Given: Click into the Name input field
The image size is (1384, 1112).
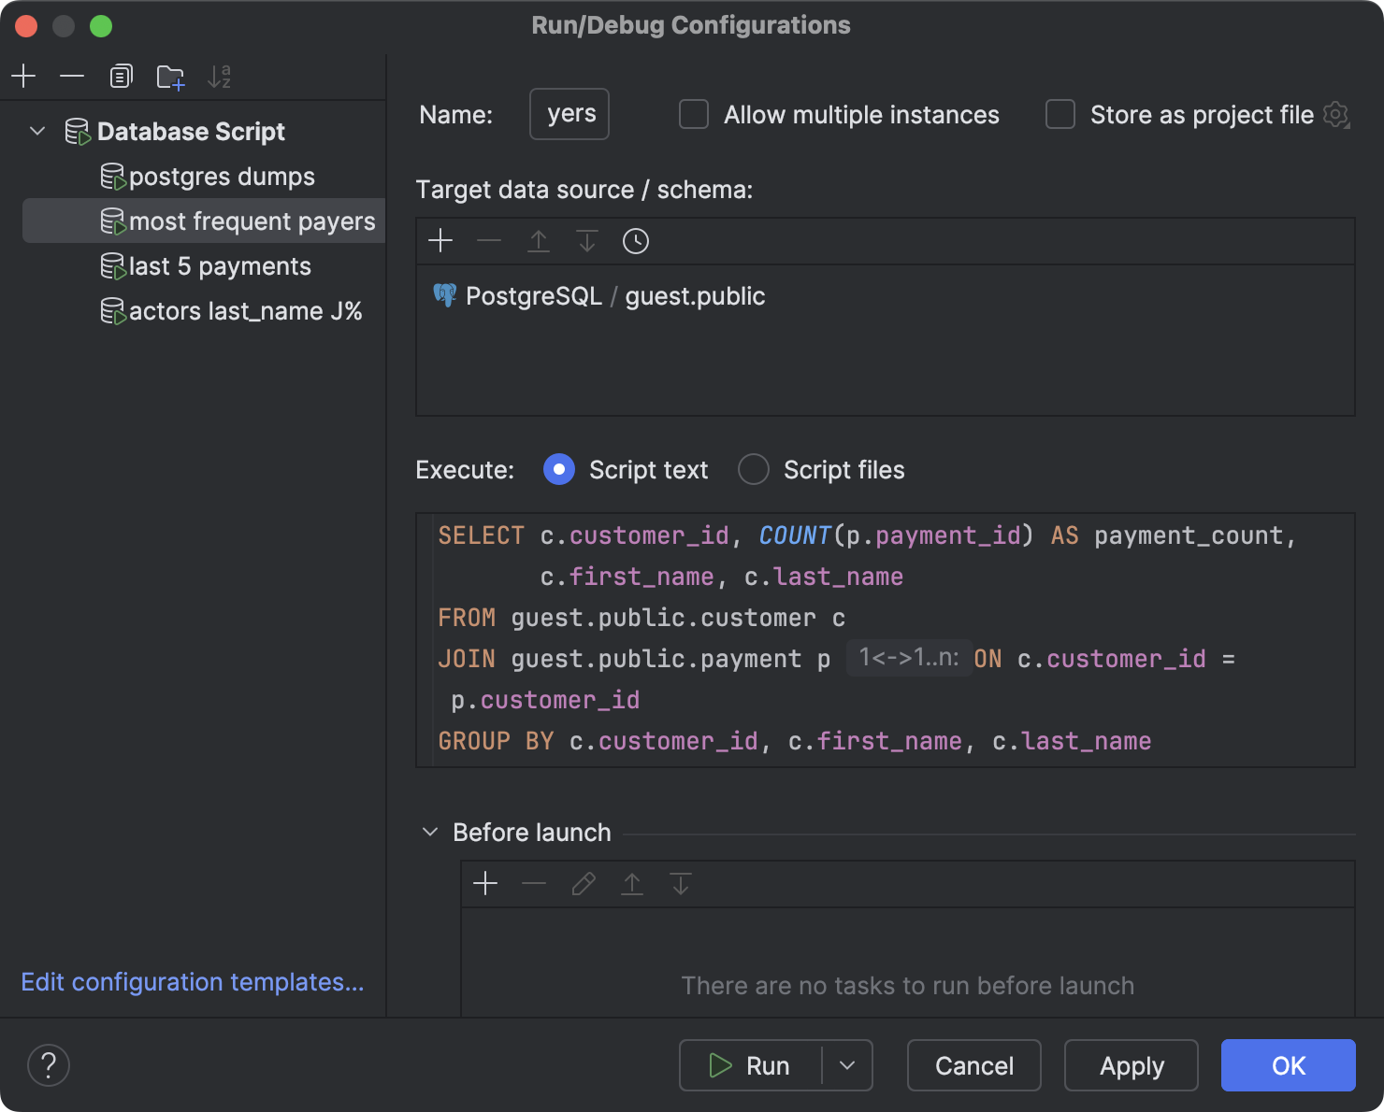Looking at the screenshot, I should coord(569,114).
